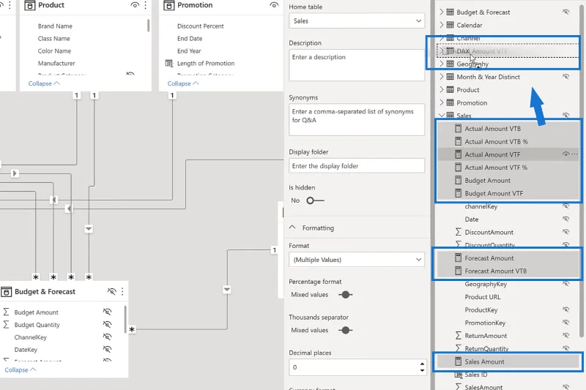The width and height of the screenshot is (586, 390).
Task: Toggle visibility of the Product table card
Action: click(135, 5)
